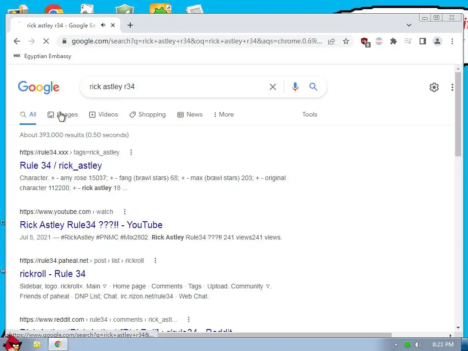Viewport: 468px width, 351px height.
Task: Open a new tab with plus button
Action: tap(130, 26)
